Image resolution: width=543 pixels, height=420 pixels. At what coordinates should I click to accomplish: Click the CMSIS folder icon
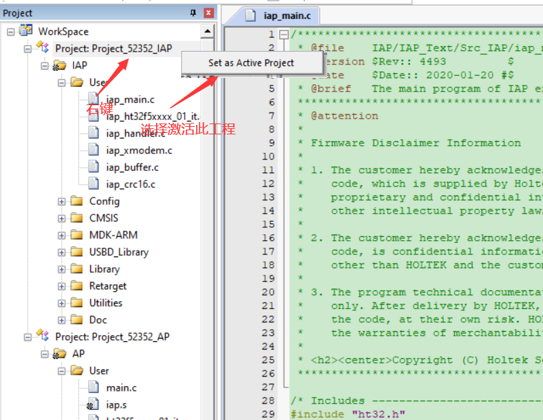click(77, 218)
